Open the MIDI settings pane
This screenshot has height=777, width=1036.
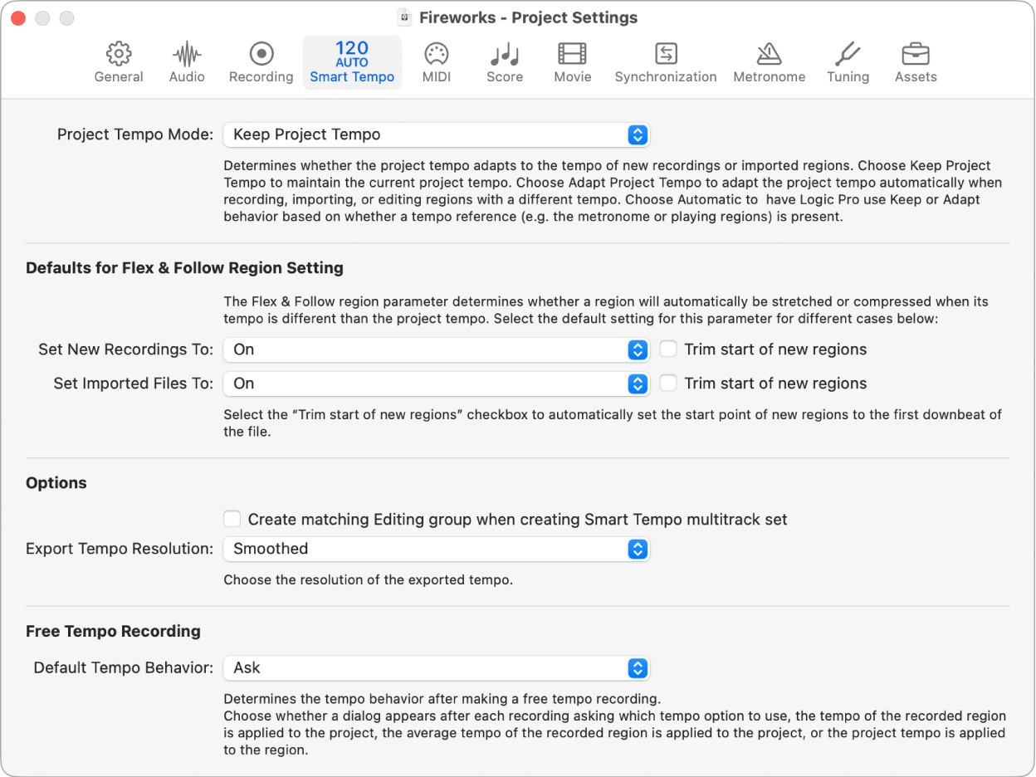[x=436, y=62]
